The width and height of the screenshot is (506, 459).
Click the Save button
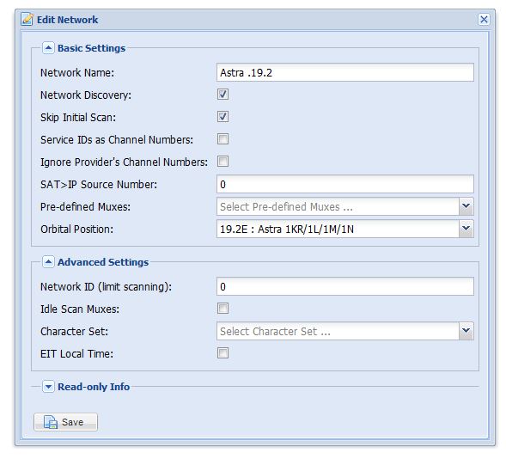tap(65, 422)
